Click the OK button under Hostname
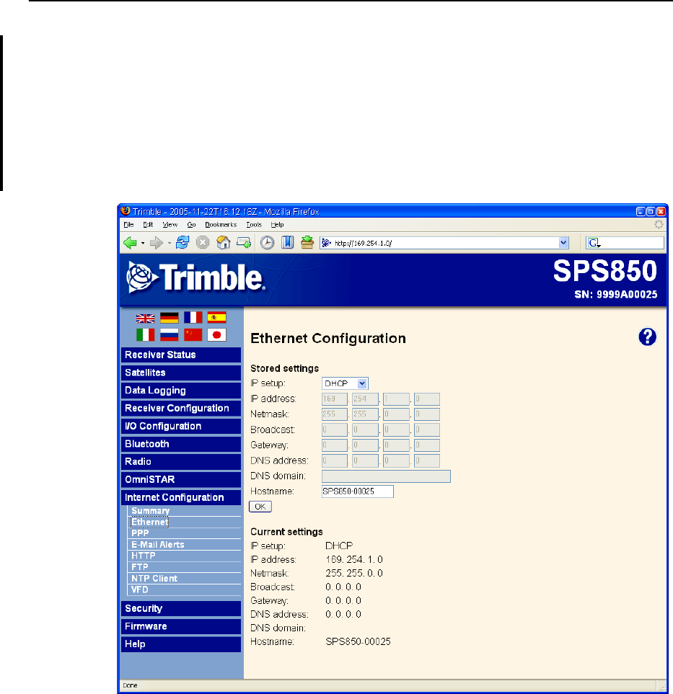The image size is (673, 694). [260, 507]
